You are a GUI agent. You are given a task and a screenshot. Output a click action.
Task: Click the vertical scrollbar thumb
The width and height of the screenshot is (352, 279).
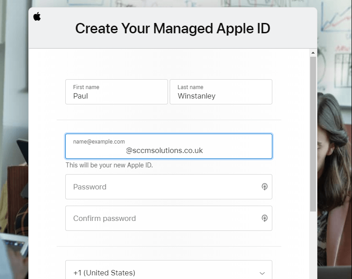(313, 135)
